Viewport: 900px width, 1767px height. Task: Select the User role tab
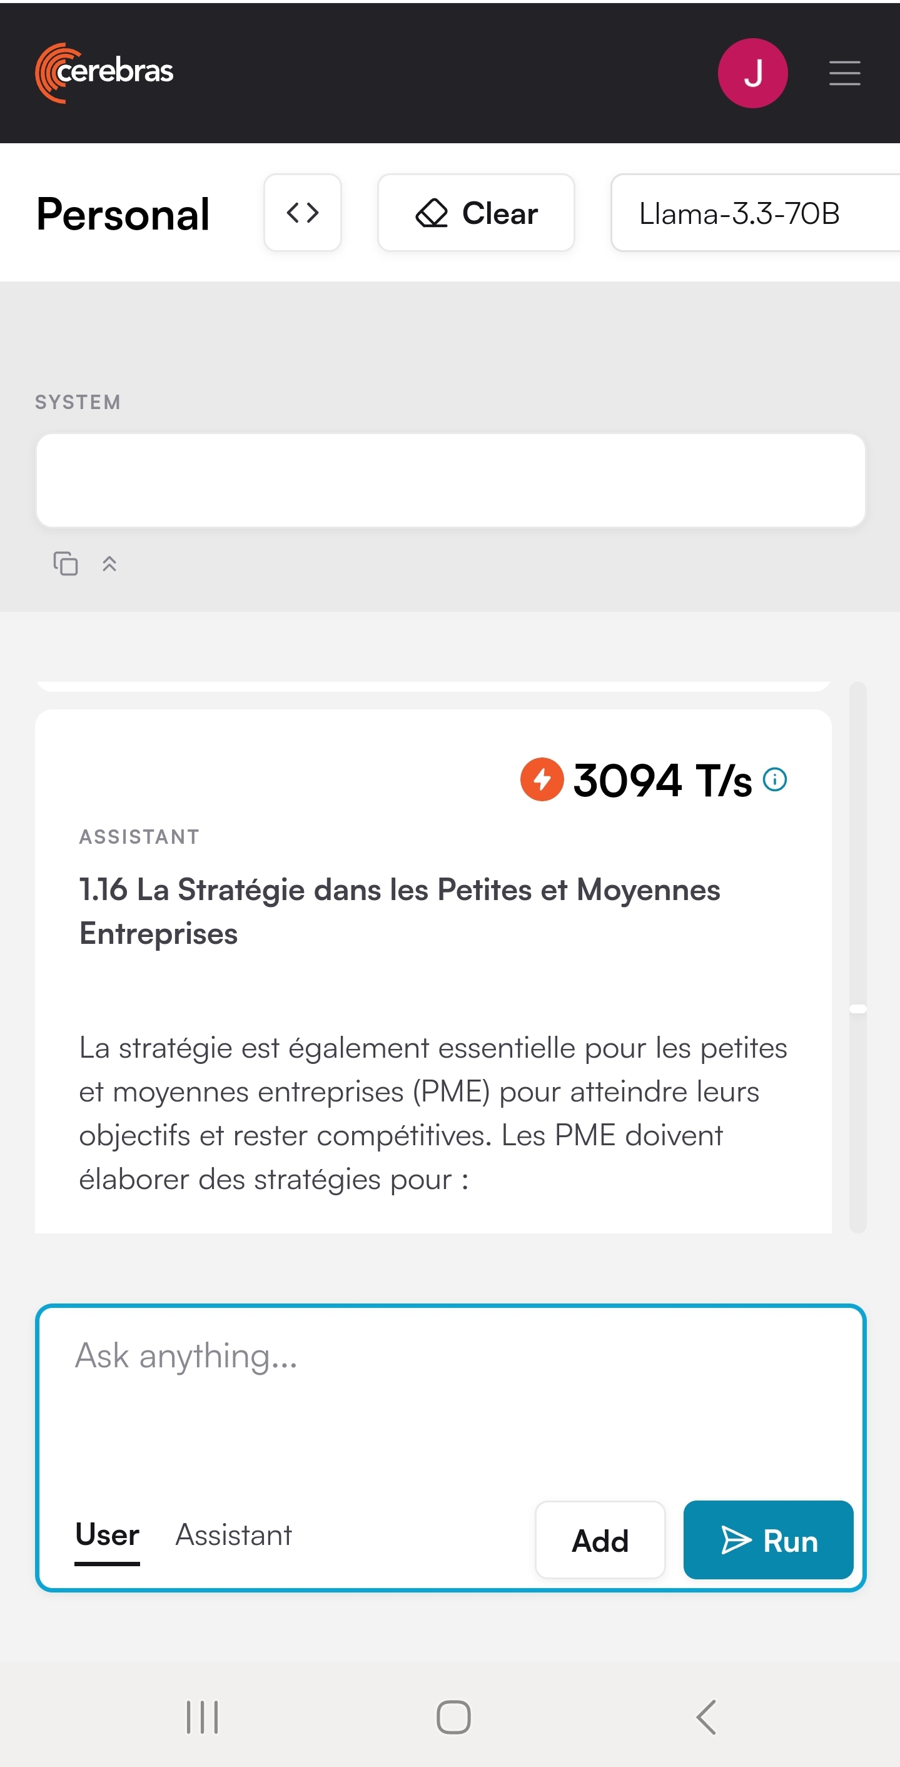click(x=107, y=1535)
